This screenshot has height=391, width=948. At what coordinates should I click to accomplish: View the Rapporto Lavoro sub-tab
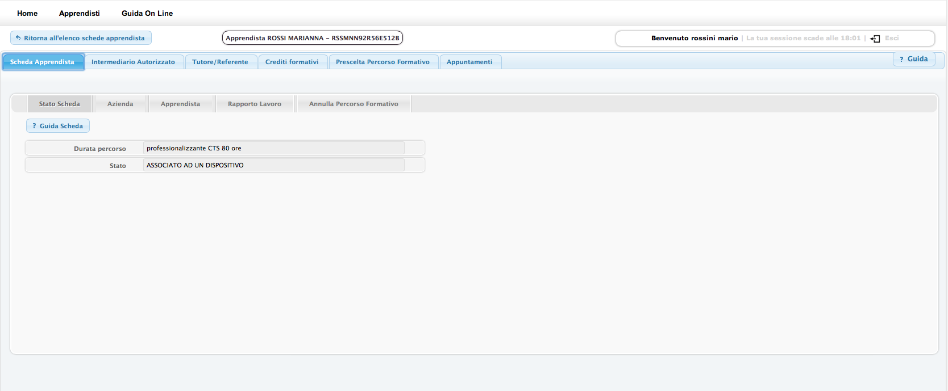(x=255, y=104)
